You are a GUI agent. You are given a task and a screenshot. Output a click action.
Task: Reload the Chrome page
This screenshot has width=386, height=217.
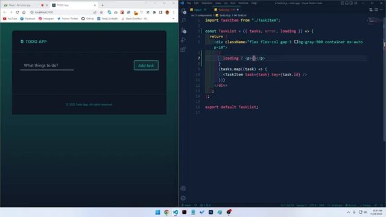[x=17, y=12]
